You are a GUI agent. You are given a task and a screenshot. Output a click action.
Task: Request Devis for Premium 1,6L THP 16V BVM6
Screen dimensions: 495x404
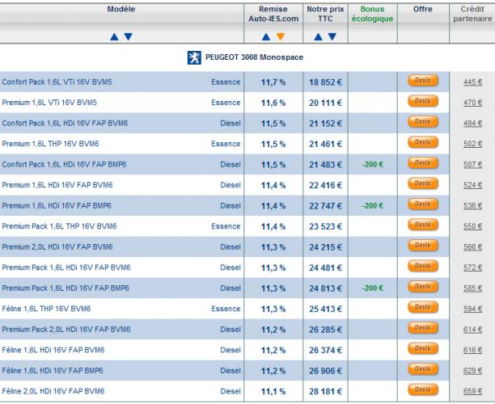coord(423,142)
